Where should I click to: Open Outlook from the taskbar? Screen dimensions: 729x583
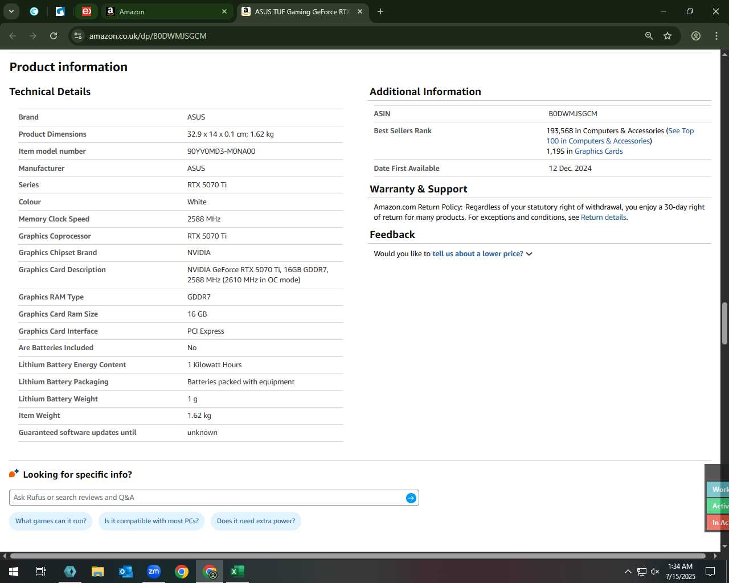coord(126,571)
